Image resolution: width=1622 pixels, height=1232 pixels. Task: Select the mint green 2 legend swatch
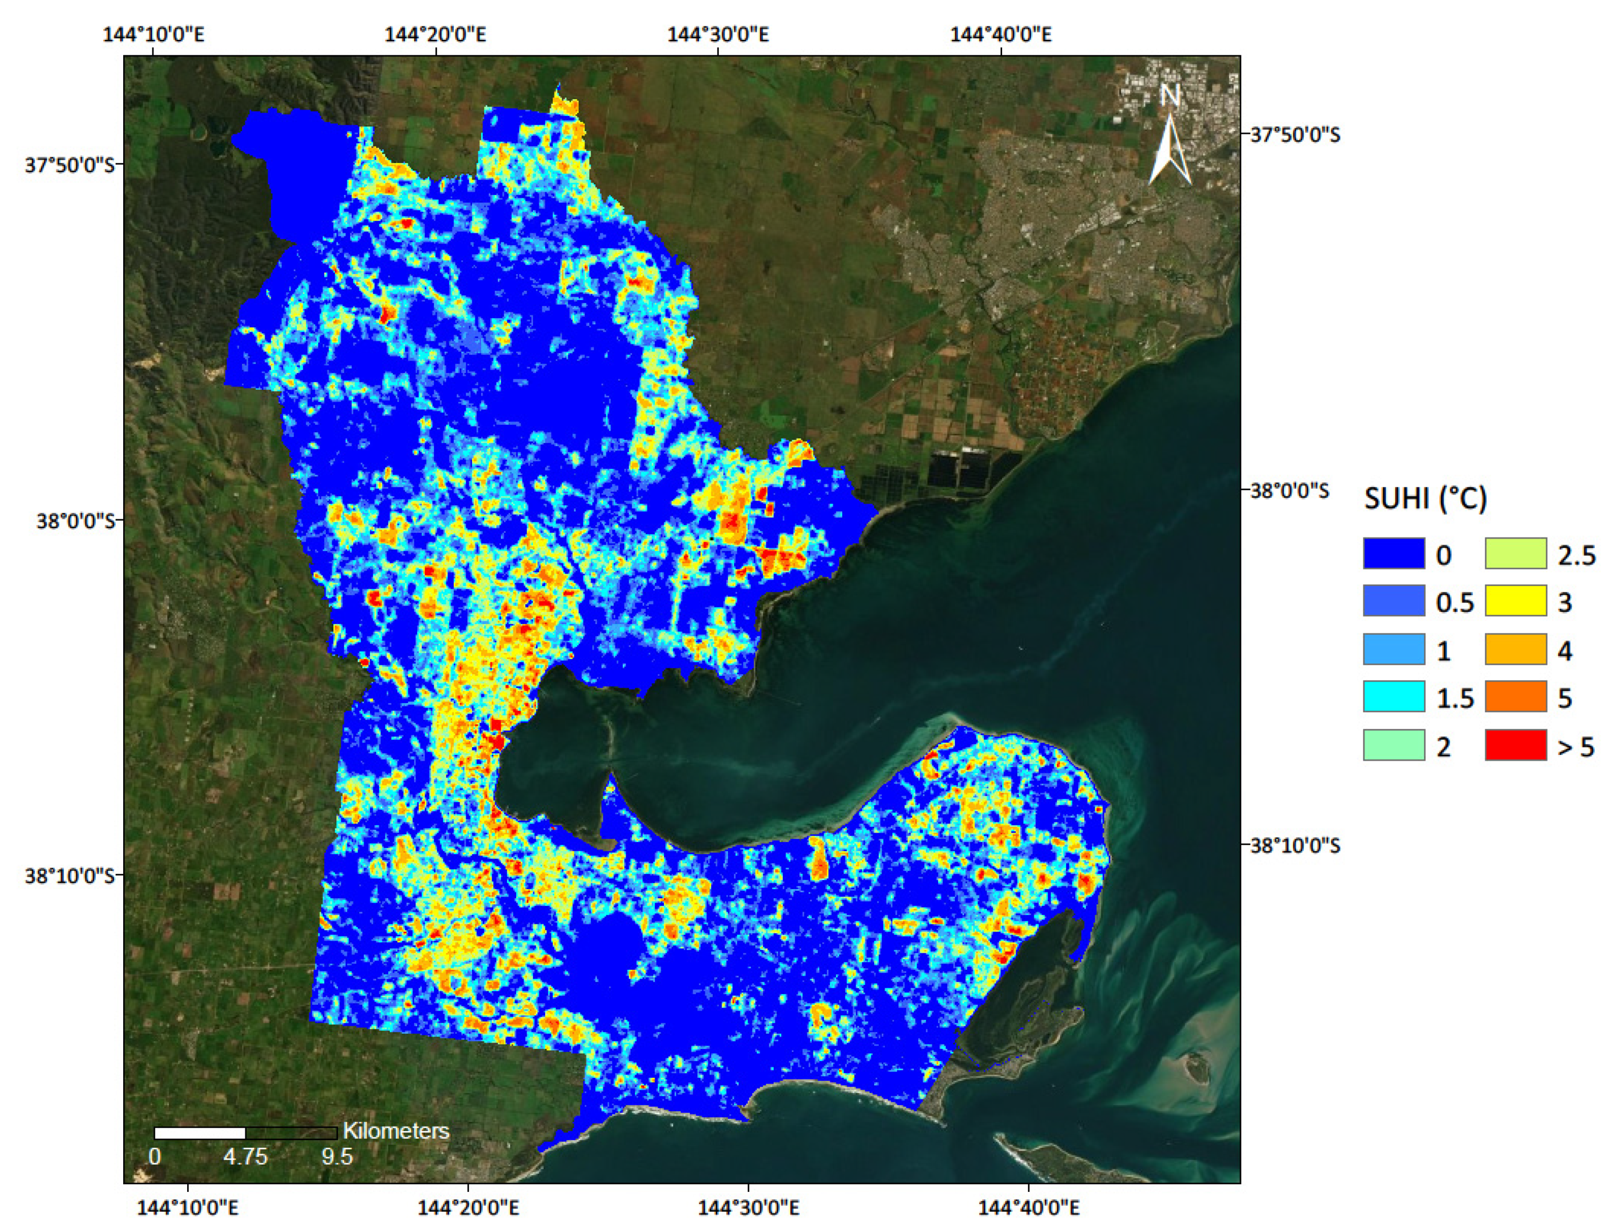[1393, 745]
